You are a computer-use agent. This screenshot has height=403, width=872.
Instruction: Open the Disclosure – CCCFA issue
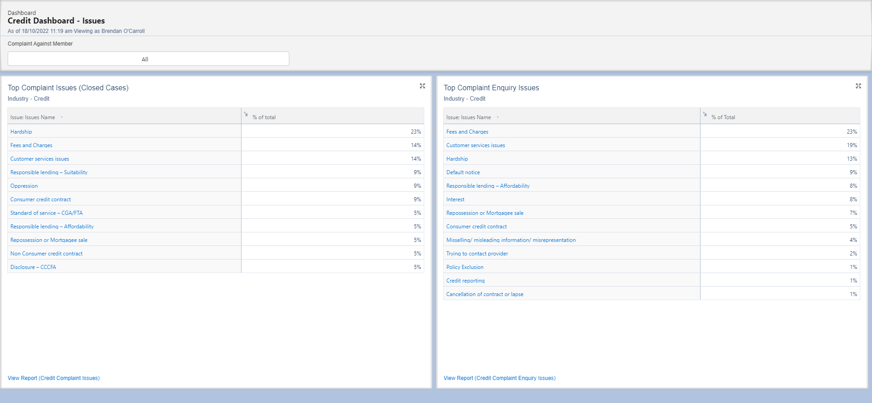pos(33,267)
